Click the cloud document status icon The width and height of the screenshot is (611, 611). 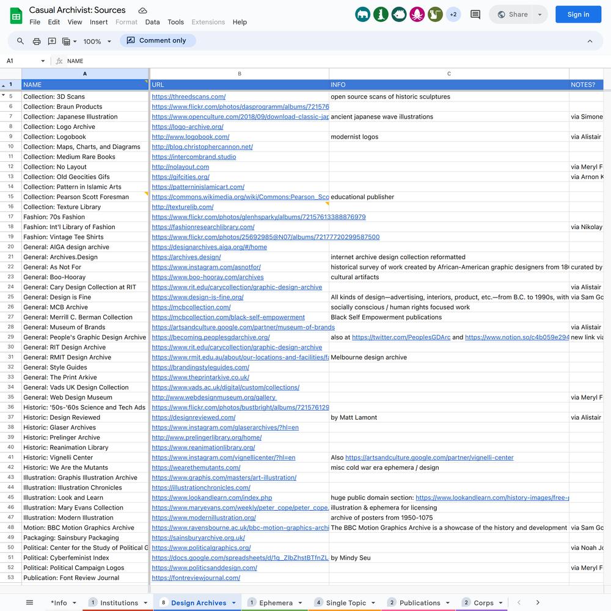142,10
